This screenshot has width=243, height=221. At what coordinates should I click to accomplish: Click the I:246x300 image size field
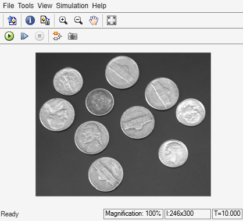click(x=188, y=214)
